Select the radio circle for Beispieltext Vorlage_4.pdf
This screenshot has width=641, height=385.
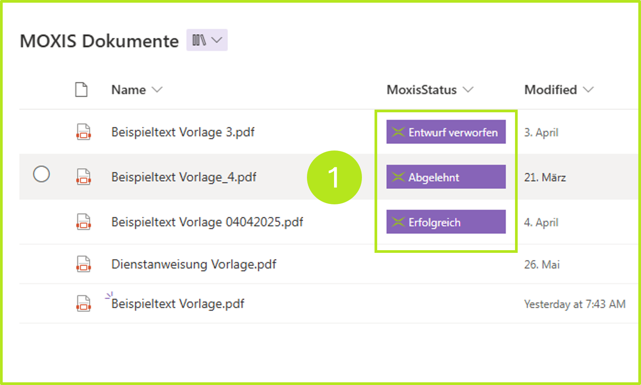pos(42,174)
